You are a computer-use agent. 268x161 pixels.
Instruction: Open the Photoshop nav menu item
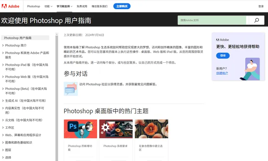(x=33, y=6)
